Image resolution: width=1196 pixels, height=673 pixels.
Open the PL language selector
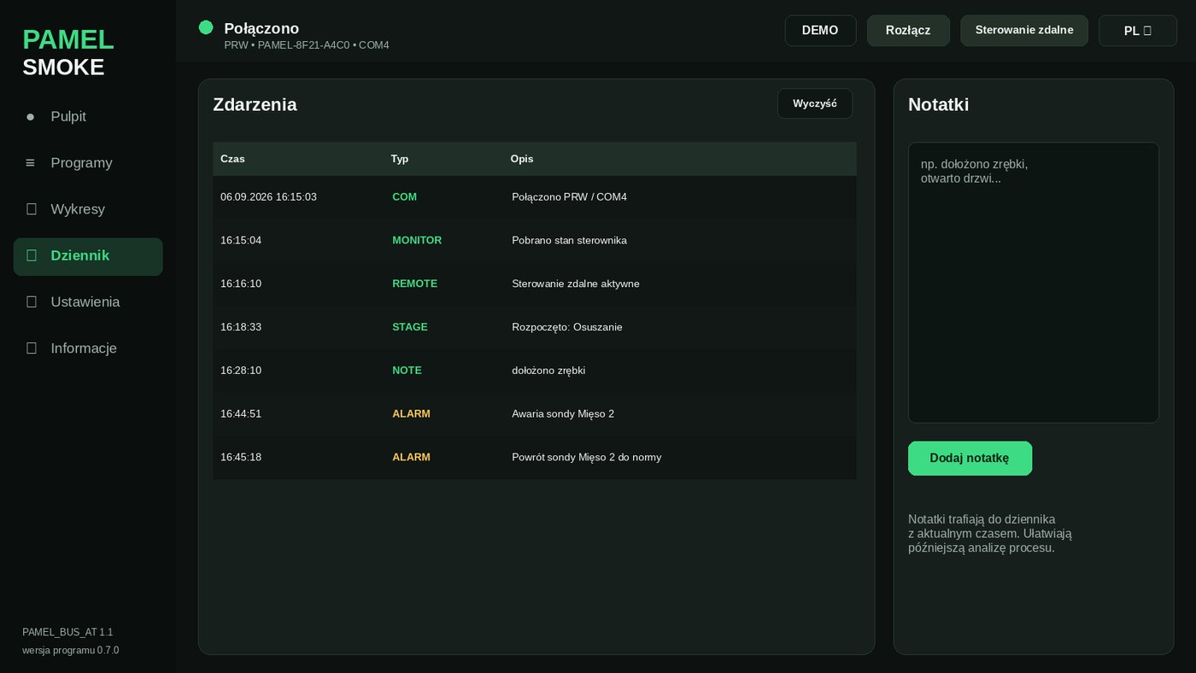pyautogui.click(x=1138, y=30)
